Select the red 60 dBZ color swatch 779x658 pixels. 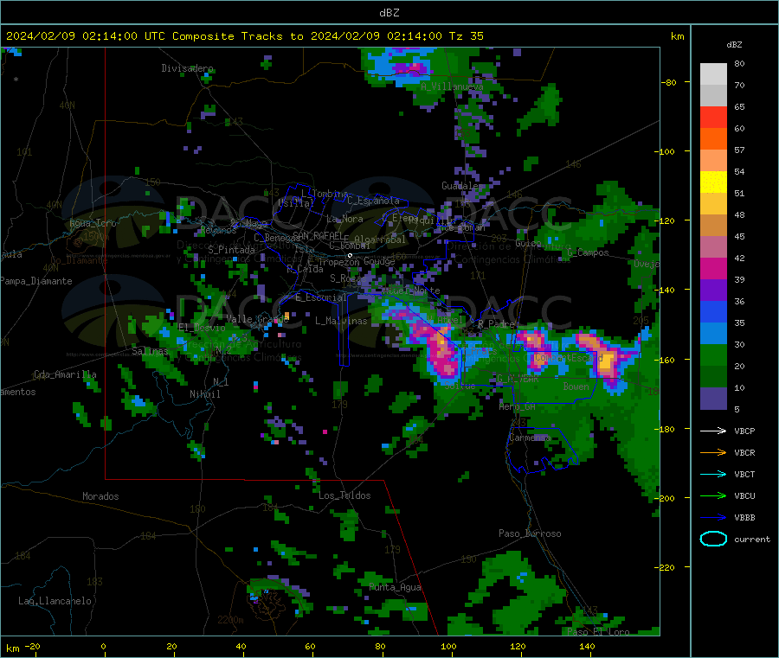coord(713,117)
